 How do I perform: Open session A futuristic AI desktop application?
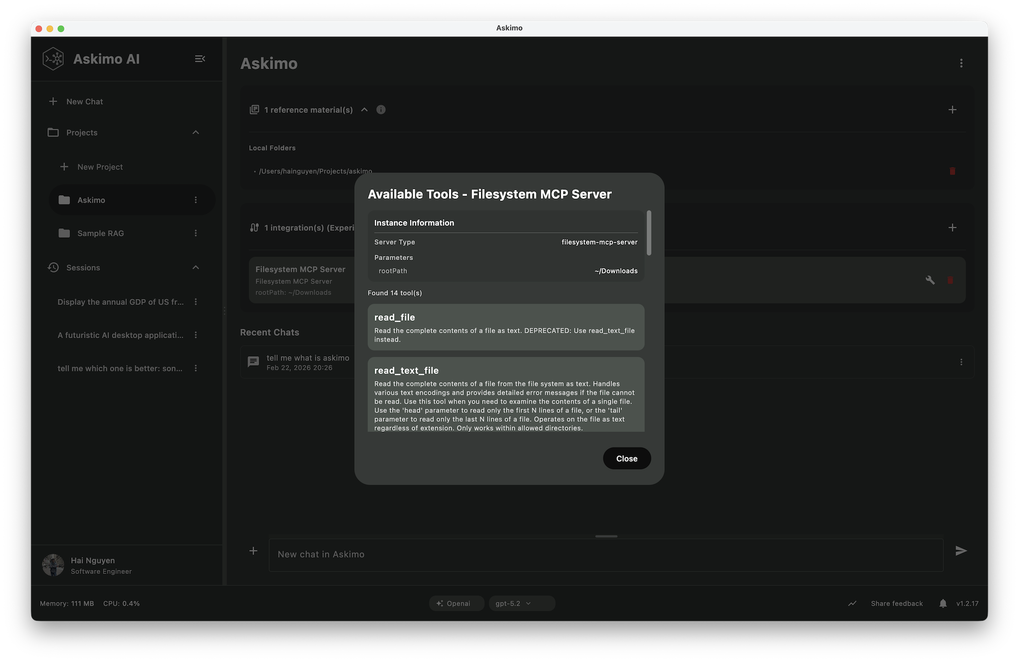point(120,335)
